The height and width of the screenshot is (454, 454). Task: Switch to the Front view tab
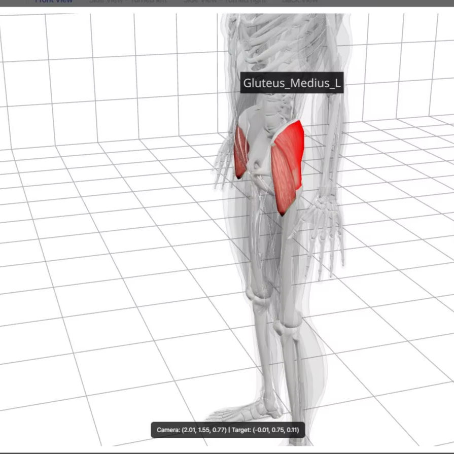click(x=53, y=2)
